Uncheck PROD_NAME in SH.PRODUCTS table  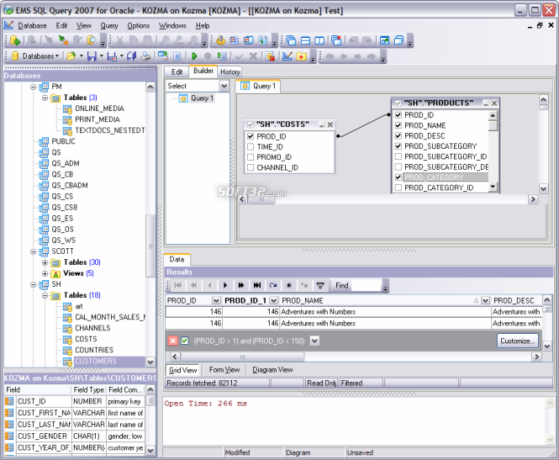click(x=398, y=125)
